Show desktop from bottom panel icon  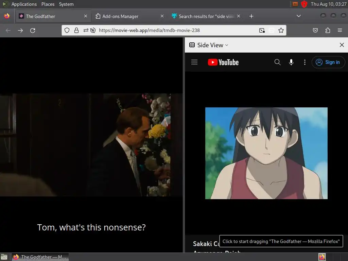click(x=4, y=257)
